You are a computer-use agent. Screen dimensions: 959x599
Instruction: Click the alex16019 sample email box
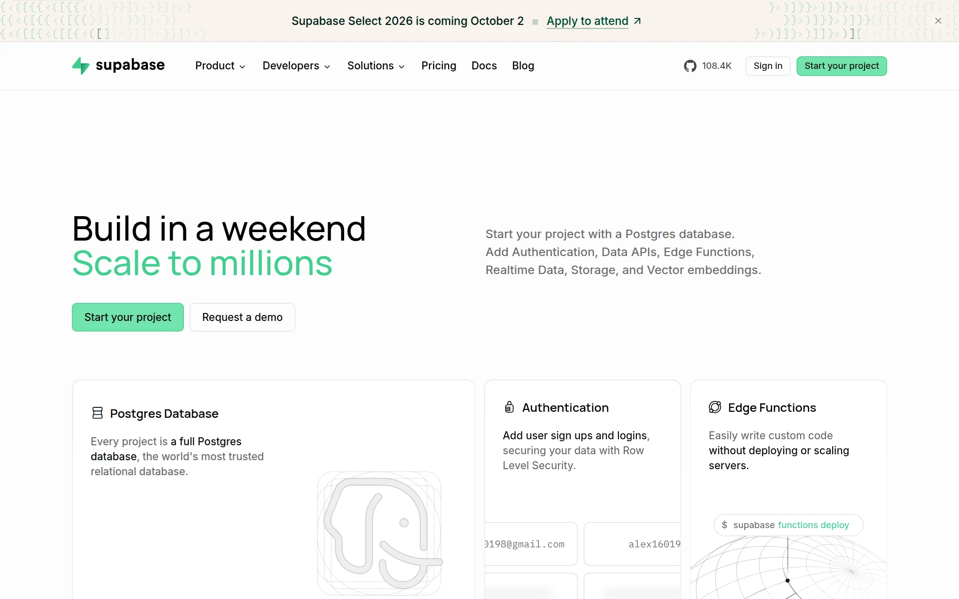(632, 544)
